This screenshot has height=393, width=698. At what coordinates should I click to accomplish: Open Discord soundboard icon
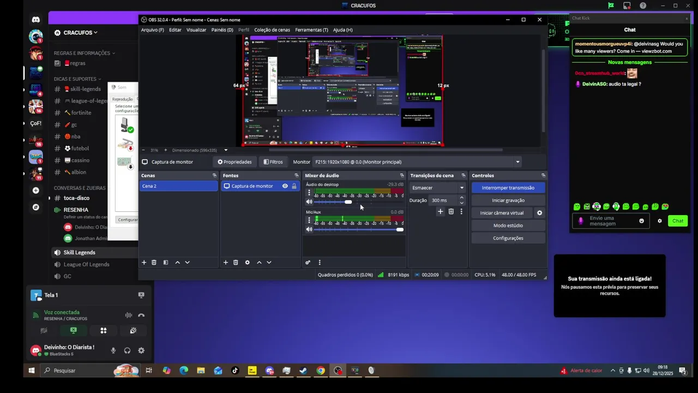pyautogui.click(x=133, y=330)
